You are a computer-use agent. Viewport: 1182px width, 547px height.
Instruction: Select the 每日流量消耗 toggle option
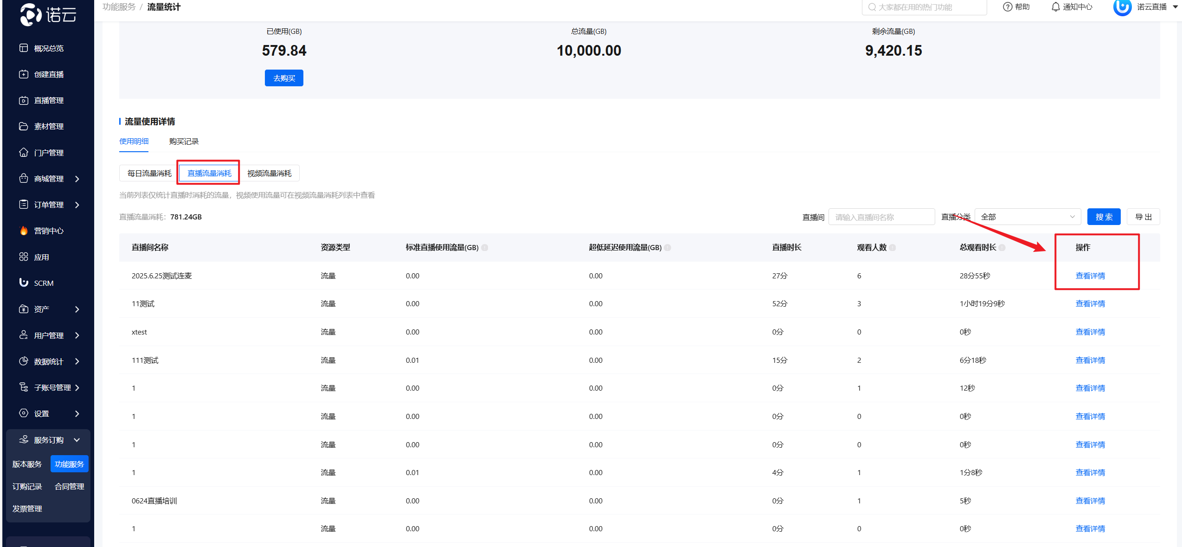(x=149, y=173)
